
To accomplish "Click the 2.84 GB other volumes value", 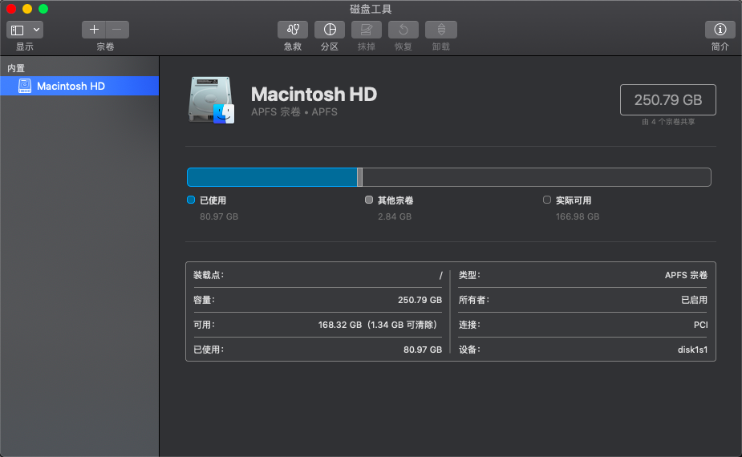I will tap(395, 216).
